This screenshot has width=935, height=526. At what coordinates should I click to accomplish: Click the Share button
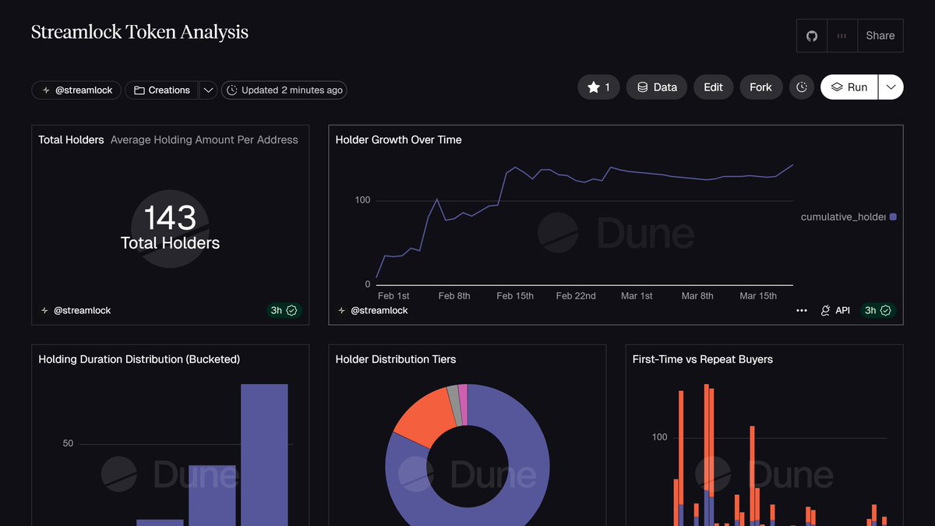[880, 36]
